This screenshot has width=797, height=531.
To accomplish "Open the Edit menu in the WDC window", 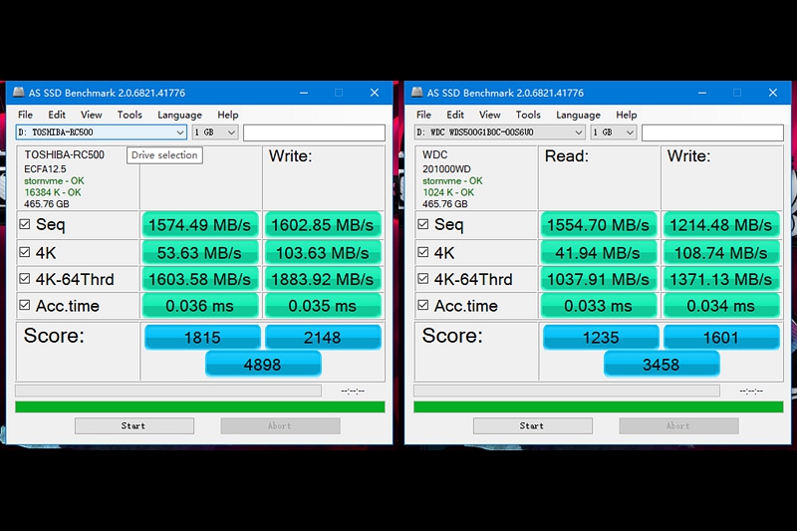I will [x=455, y=115].
